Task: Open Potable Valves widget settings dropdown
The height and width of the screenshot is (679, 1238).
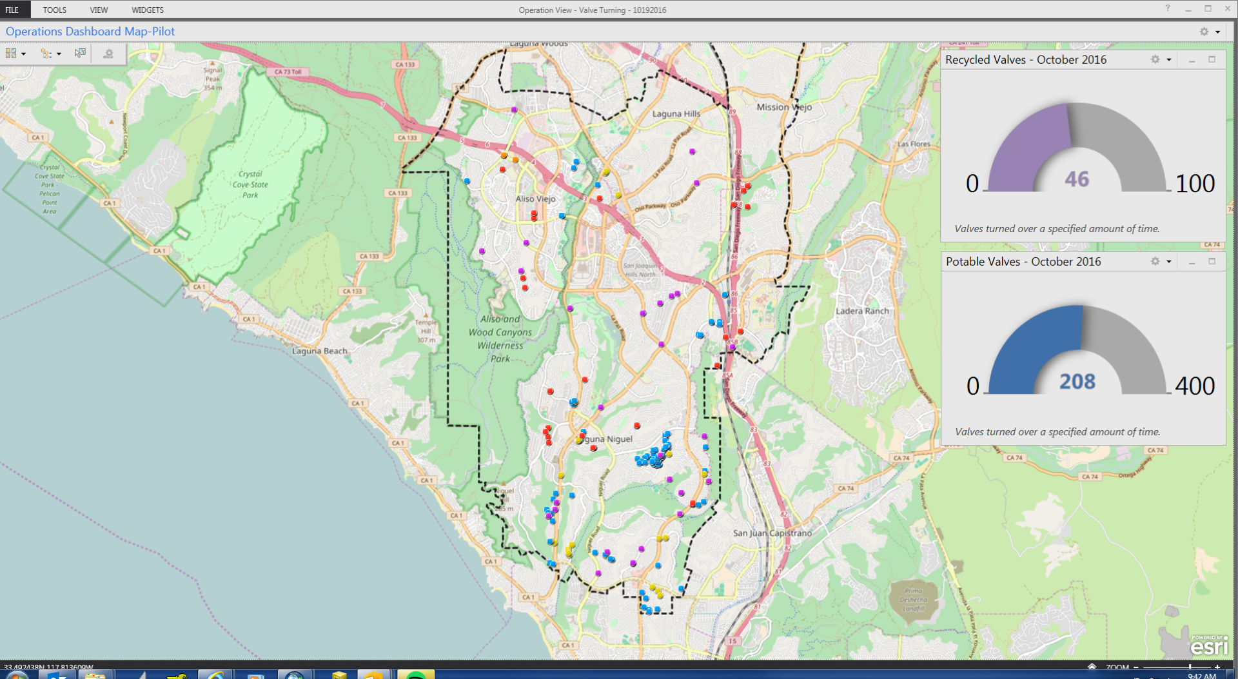Action: (x=1161, y=261)
